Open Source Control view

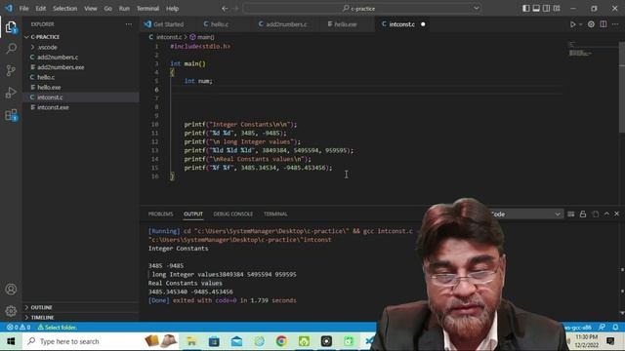coord(11,71)
